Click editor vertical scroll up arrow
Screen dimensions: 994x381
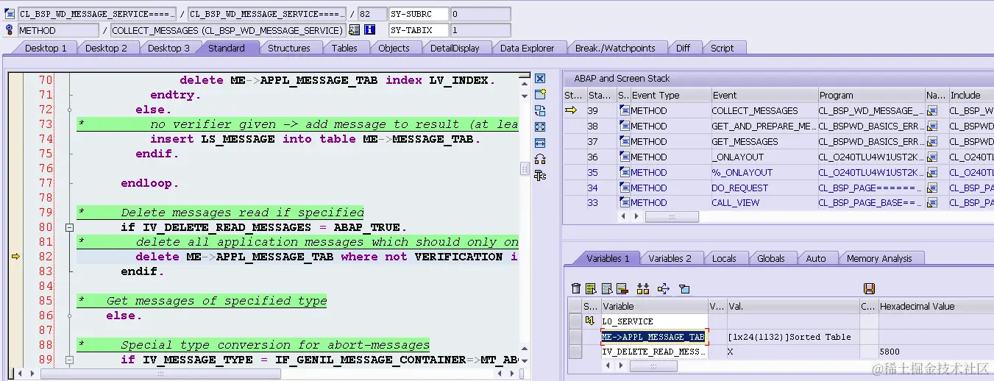(x=525, y=85)
